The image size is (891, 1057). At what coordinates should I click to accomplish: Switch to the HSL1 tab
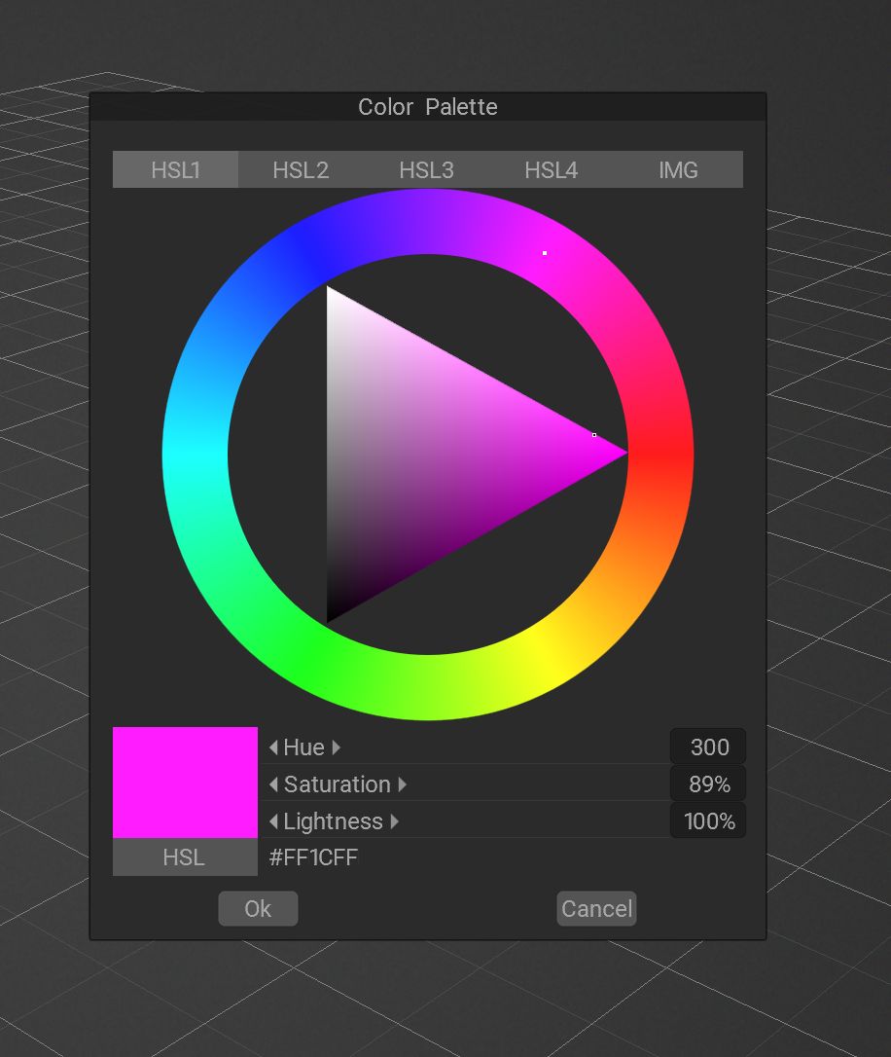click(x=175, y=170)
